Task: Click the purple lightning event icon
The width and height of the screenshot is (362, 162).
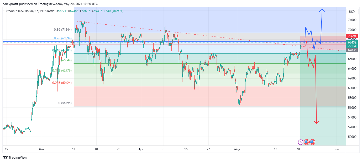Action: pyautogui.click(x=301, y=142)
